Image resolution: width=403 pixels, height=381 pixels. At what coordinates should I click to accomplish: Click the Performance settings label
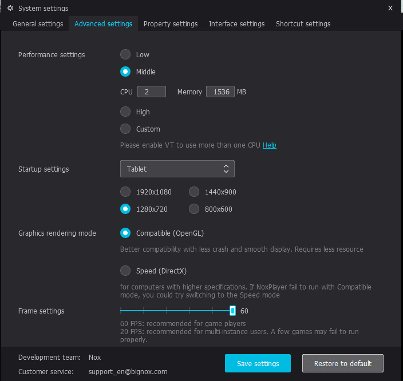[x=52, y=55]
